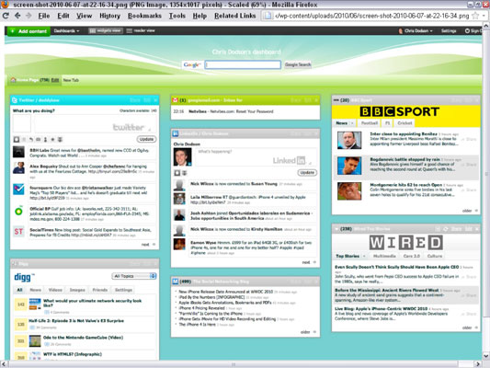
Task: Open the Chris Dodson account dropdown
Action: (416, 30)
